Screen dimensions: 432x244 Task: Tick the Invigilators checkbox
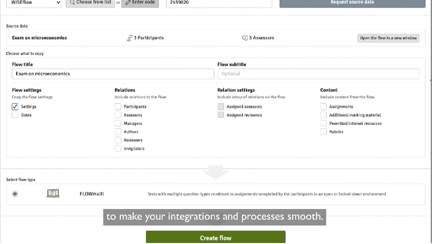coord(118,149)
